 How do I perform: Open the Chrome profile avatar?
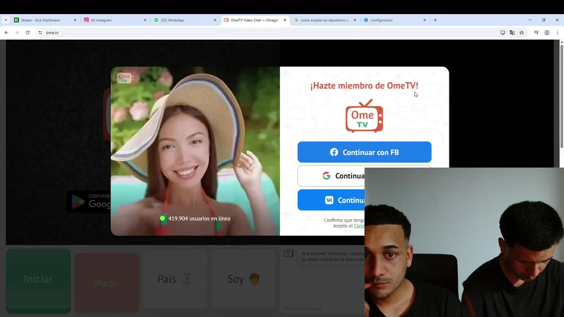547,33
